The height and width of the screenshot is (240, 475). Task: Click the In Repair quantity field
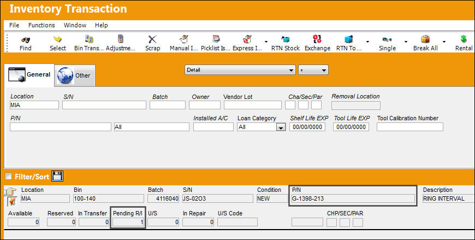(x=198, y=222)
